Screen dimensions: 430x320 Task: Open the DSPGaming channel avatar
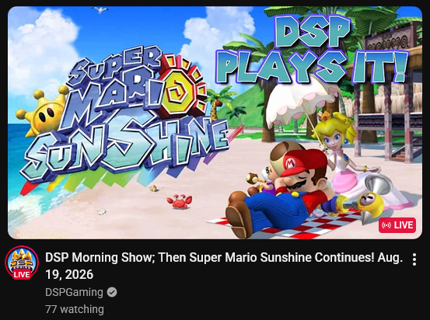(x=22, y=263)
